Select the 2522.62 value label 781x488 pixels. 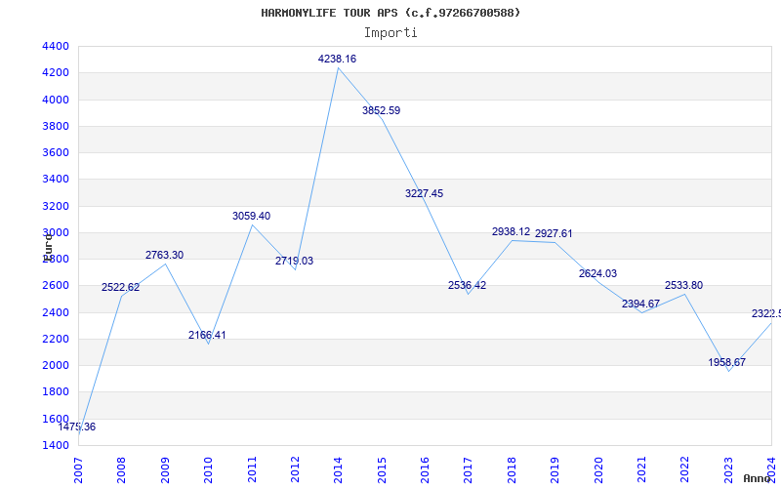click(x=120, y=287)
